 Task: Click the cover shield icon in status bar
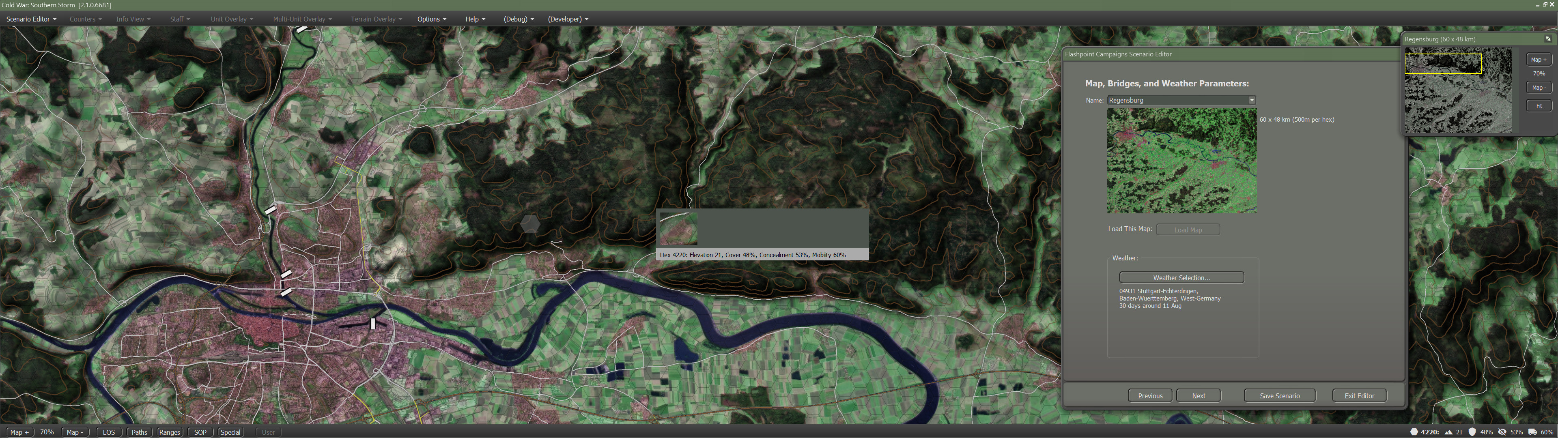tap(1472, 432)
